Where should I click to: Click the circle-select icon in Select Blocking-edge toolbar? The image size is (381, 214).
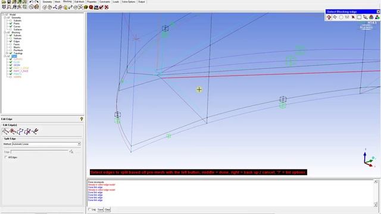(341, 17)
